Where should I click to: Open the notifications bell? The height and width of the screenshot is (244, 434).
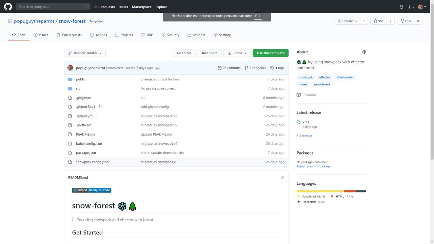(x=401, y=7)
